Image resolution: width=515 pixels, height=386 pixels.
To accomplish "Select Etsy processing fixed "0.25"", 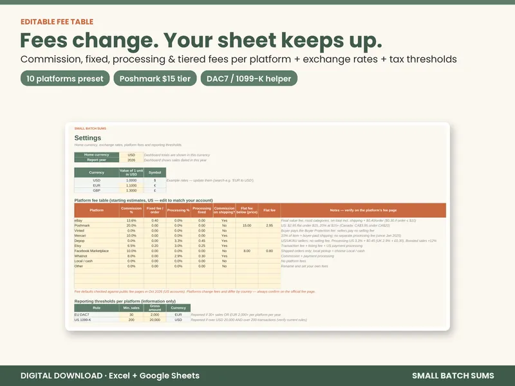I will 201,246.
